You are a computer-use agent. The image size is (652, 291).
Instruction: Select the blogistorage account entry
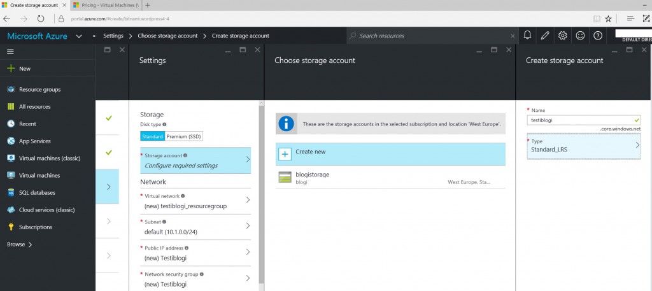(390, 178)
